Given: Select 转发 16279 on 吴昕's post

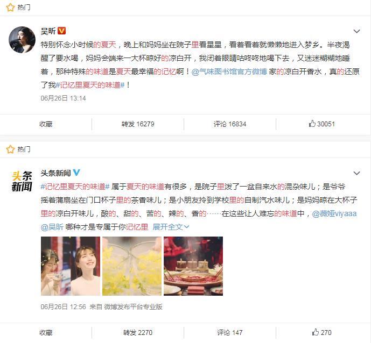Looking at the screenshot, I should pyautogui.click(x=138, y=124).
